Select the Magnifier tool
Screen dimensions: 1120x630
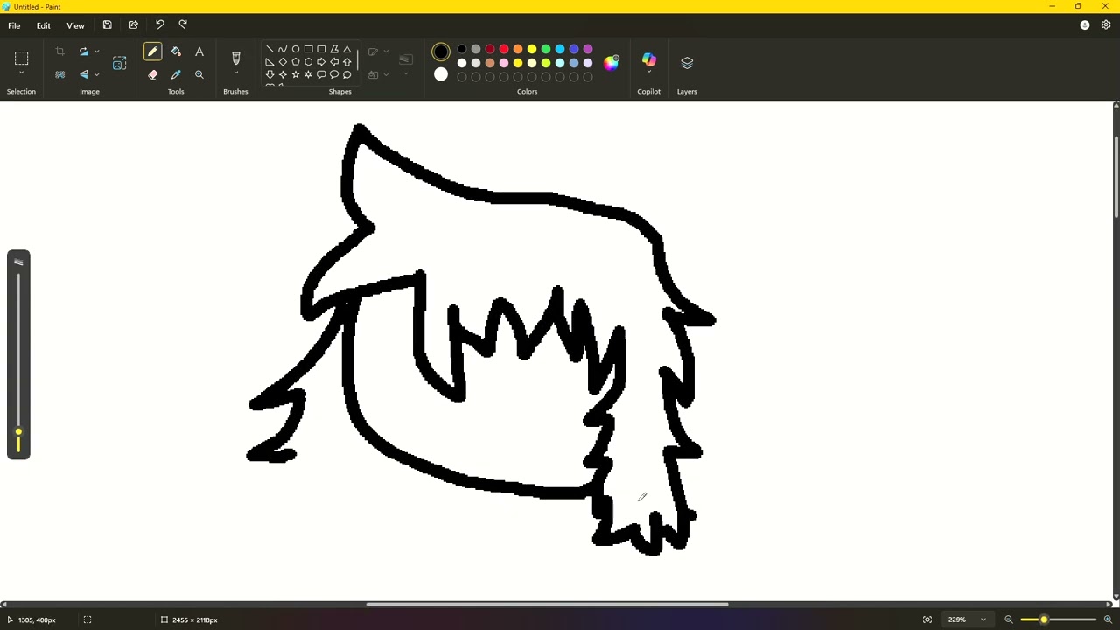coord(199,75)
